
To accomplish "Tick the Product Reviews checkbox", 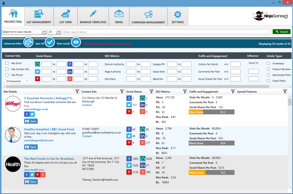I will tap(268, 69).
